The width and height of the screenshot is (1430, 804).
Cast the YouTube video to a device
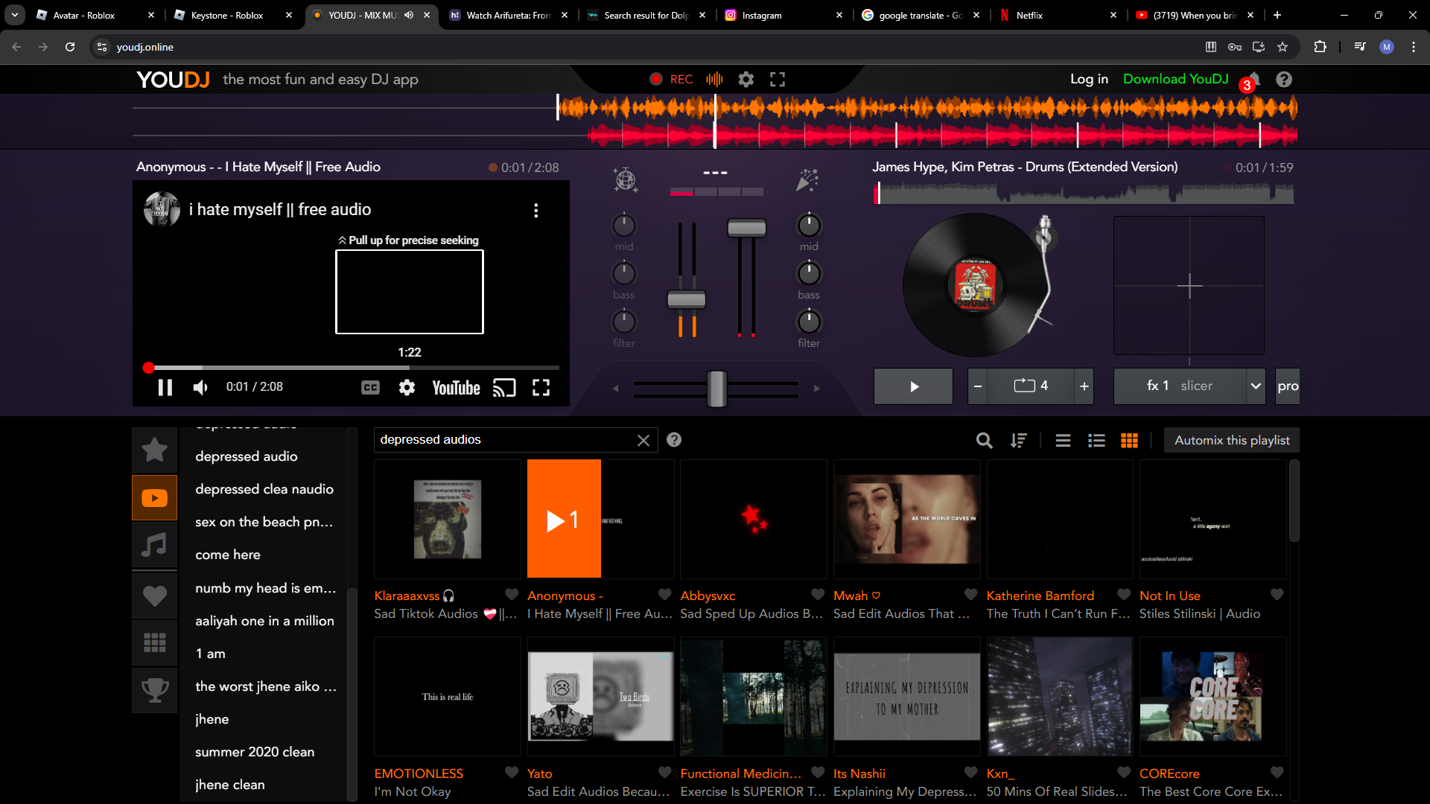coord(504,387)
